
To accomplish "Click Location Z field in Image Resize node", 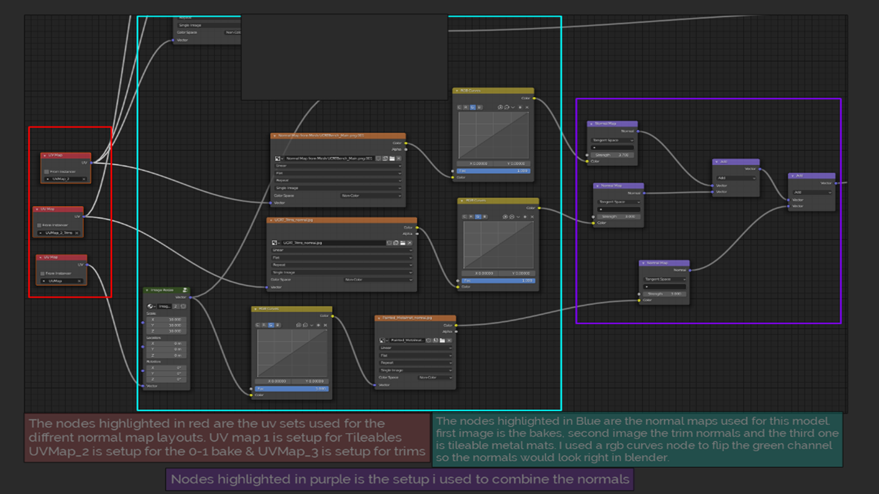I will [165, 355].
